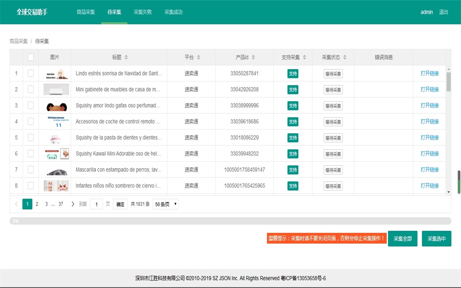Click the page number input field
The height and width of the screenshot is (288, 461).
pyautogui.click(x=96, y=204)
